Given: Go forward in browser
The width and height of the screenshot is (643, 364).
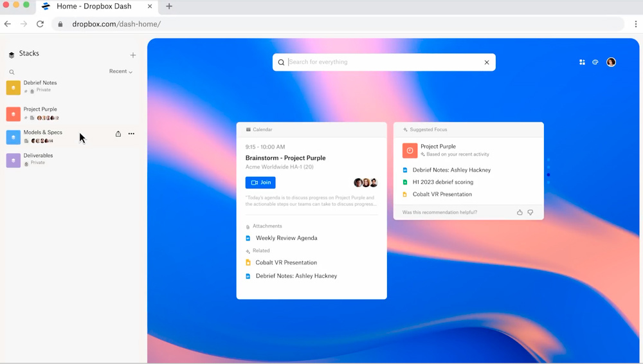Looking at the screenshot, I should (x=24, y=24).
